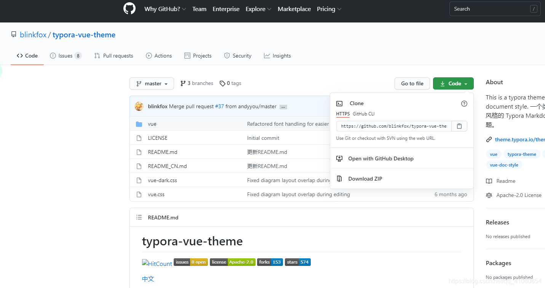This screenshot has height=288, width=545.
Task: Open the Pull requests tab
Action: (113, 56)
